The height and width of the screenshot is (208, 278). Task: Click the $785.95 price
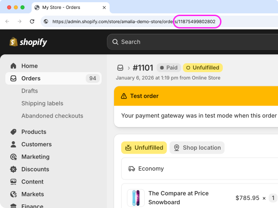click(x=247, y=198)
